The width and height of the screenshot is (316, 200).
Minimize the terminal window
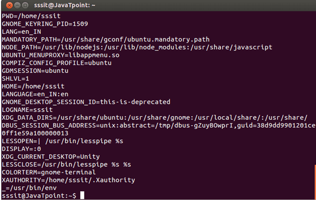coord(17,5)
